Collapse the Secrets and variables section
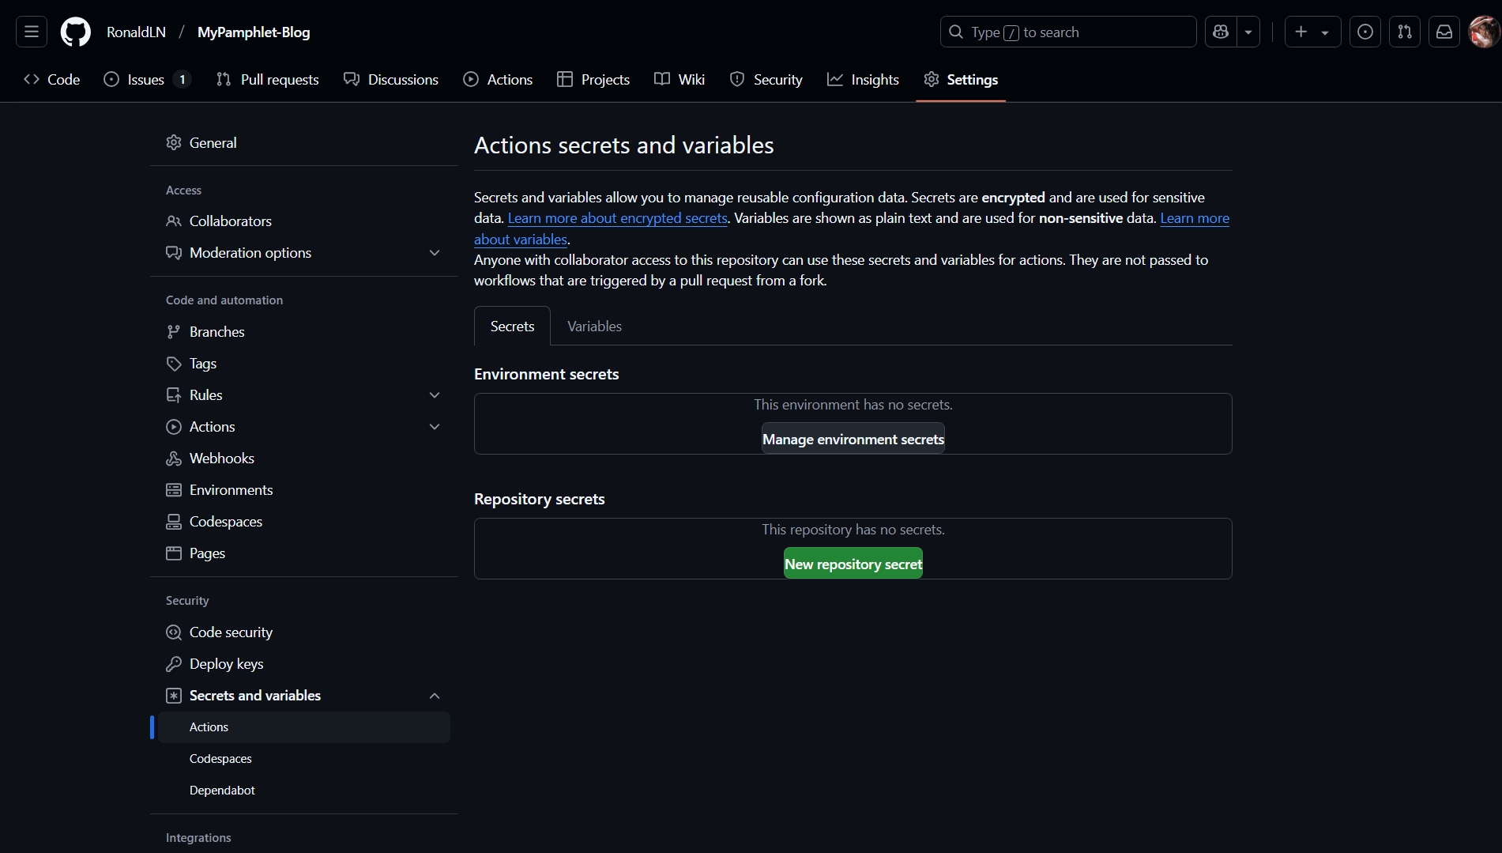Image resolution: width=1502 pixels, height=853 pixels. click(x=434, y=696)
